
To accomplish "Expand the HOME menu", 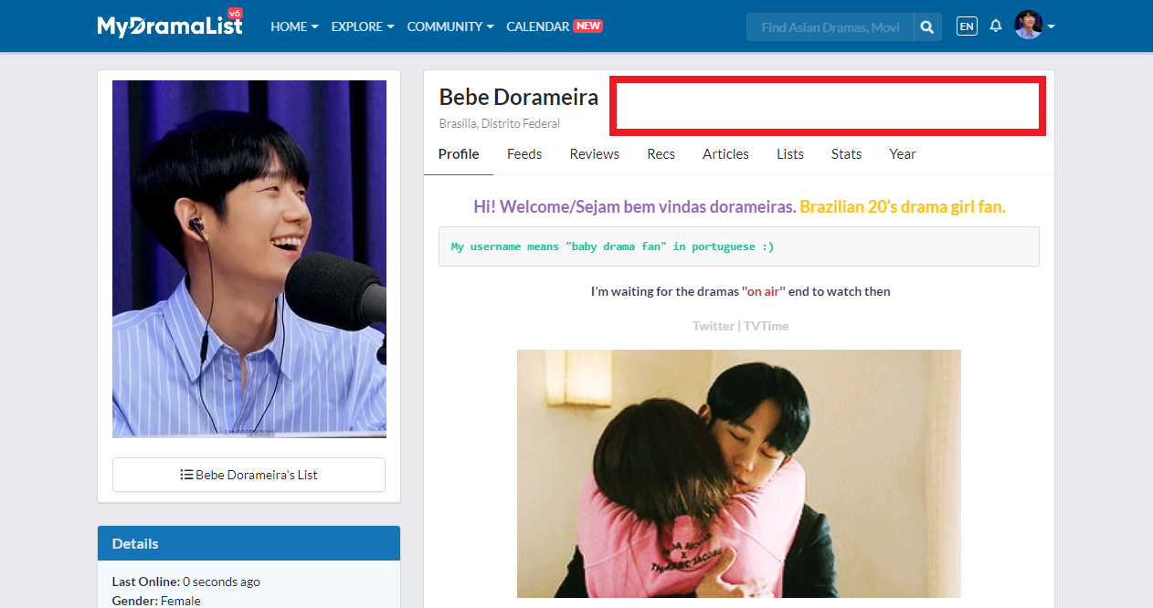I will [294, 26].
